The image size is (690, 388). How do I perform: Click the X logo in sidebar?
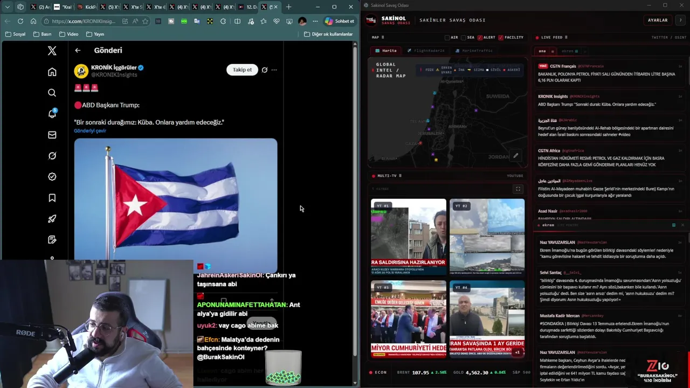pos(52,51)
